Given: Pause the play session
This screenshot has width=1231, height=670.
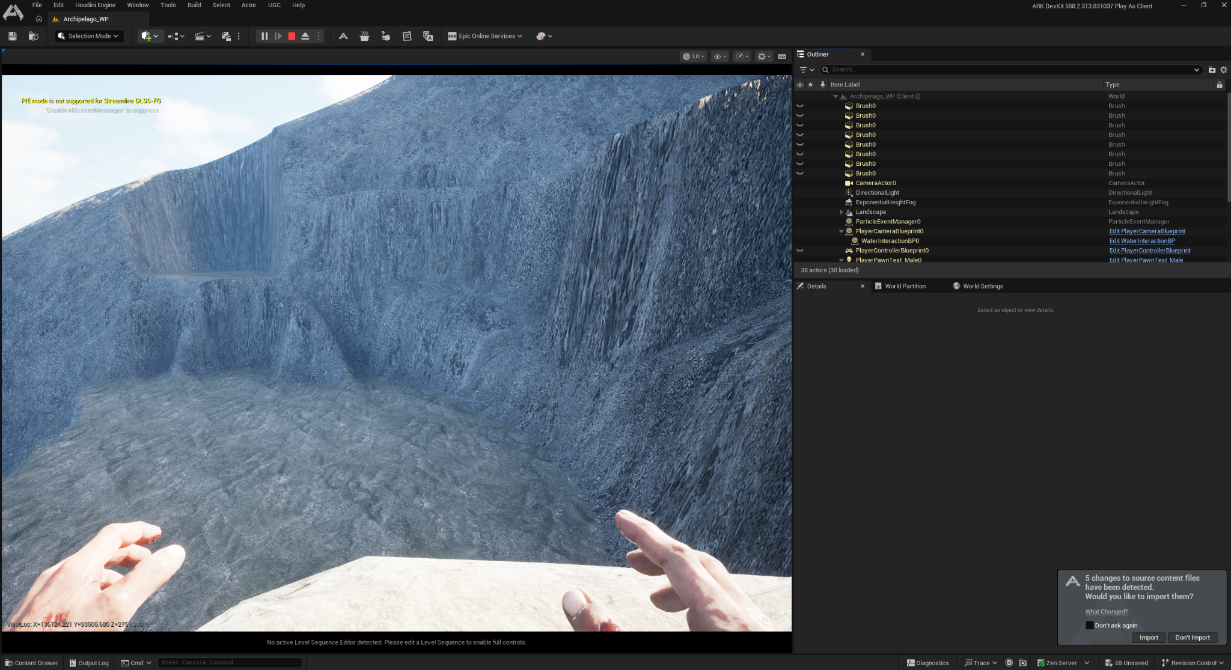Looking at the screenshot, I should tap(264, 36).
